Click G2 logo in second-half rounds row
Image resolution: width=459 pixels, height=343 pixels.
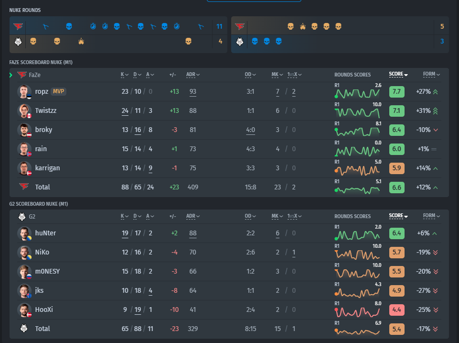coord(240,42)
